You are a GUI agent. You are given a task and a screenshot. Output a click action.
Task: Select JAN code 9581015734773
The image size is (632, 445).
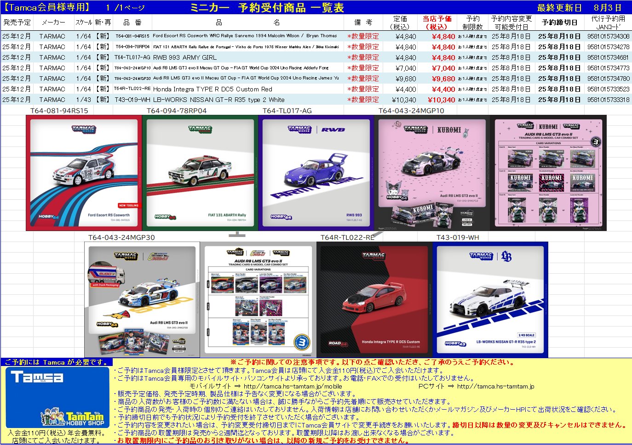[608, 68]
